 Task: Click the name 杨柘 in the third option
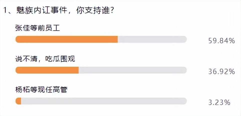coord(23,90)
